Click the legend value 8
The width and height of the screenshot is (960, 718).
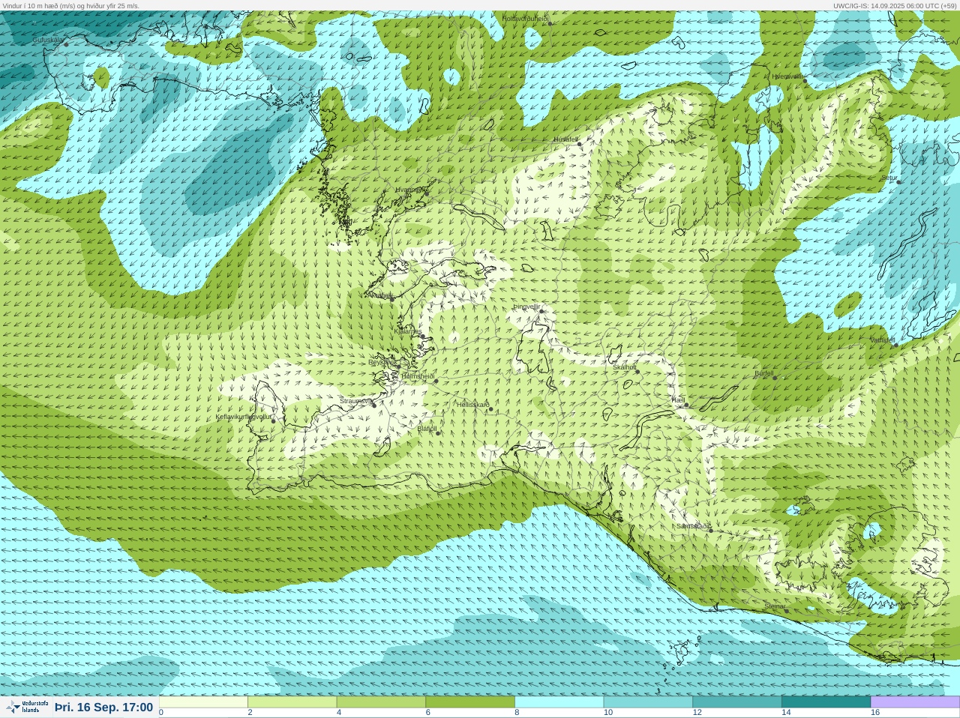[517, 713]
